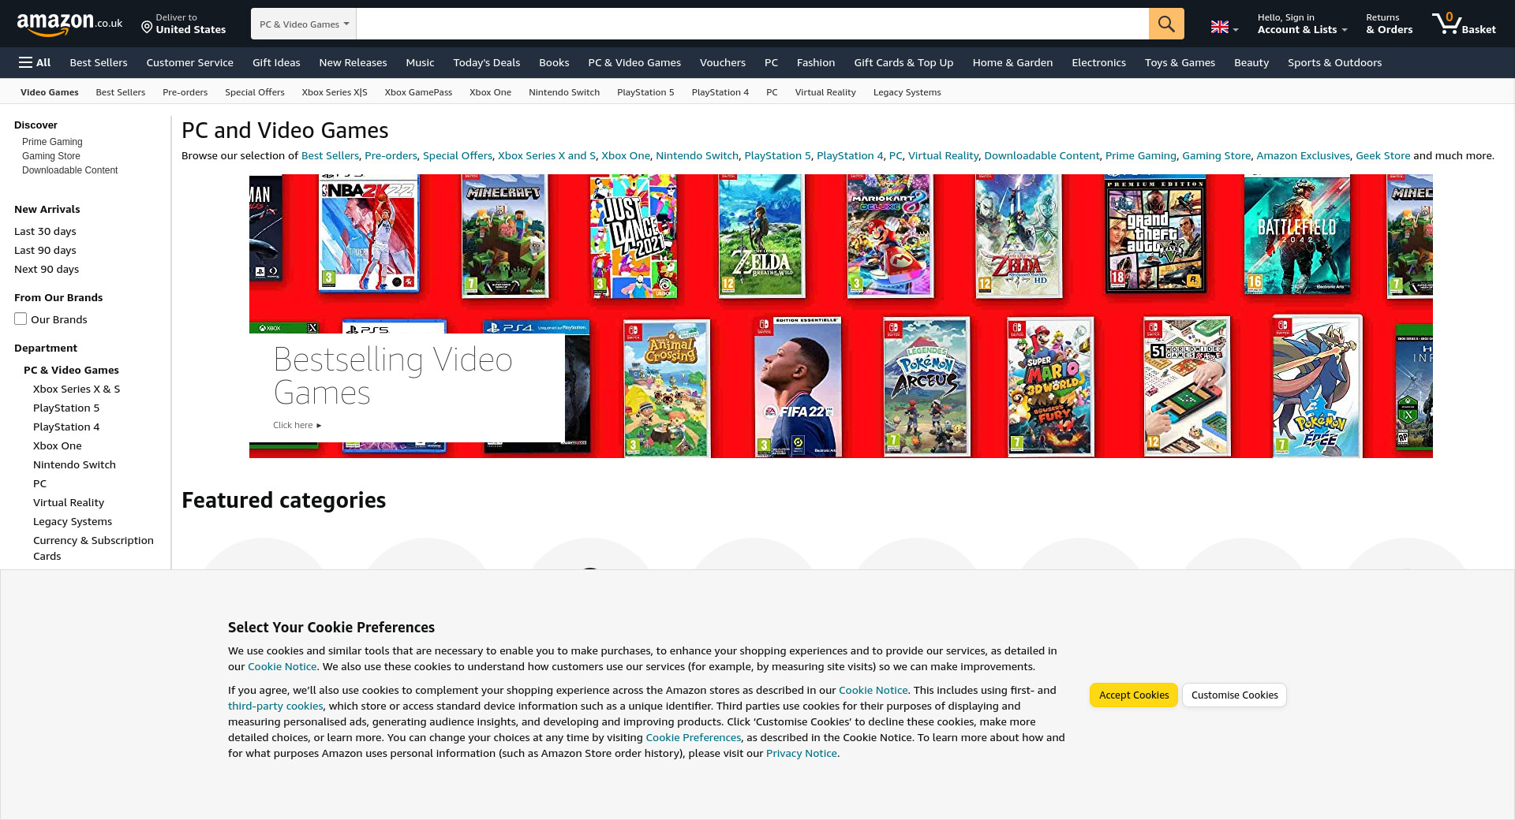Select the Pre-orders subnav tab

pos(185,92)
